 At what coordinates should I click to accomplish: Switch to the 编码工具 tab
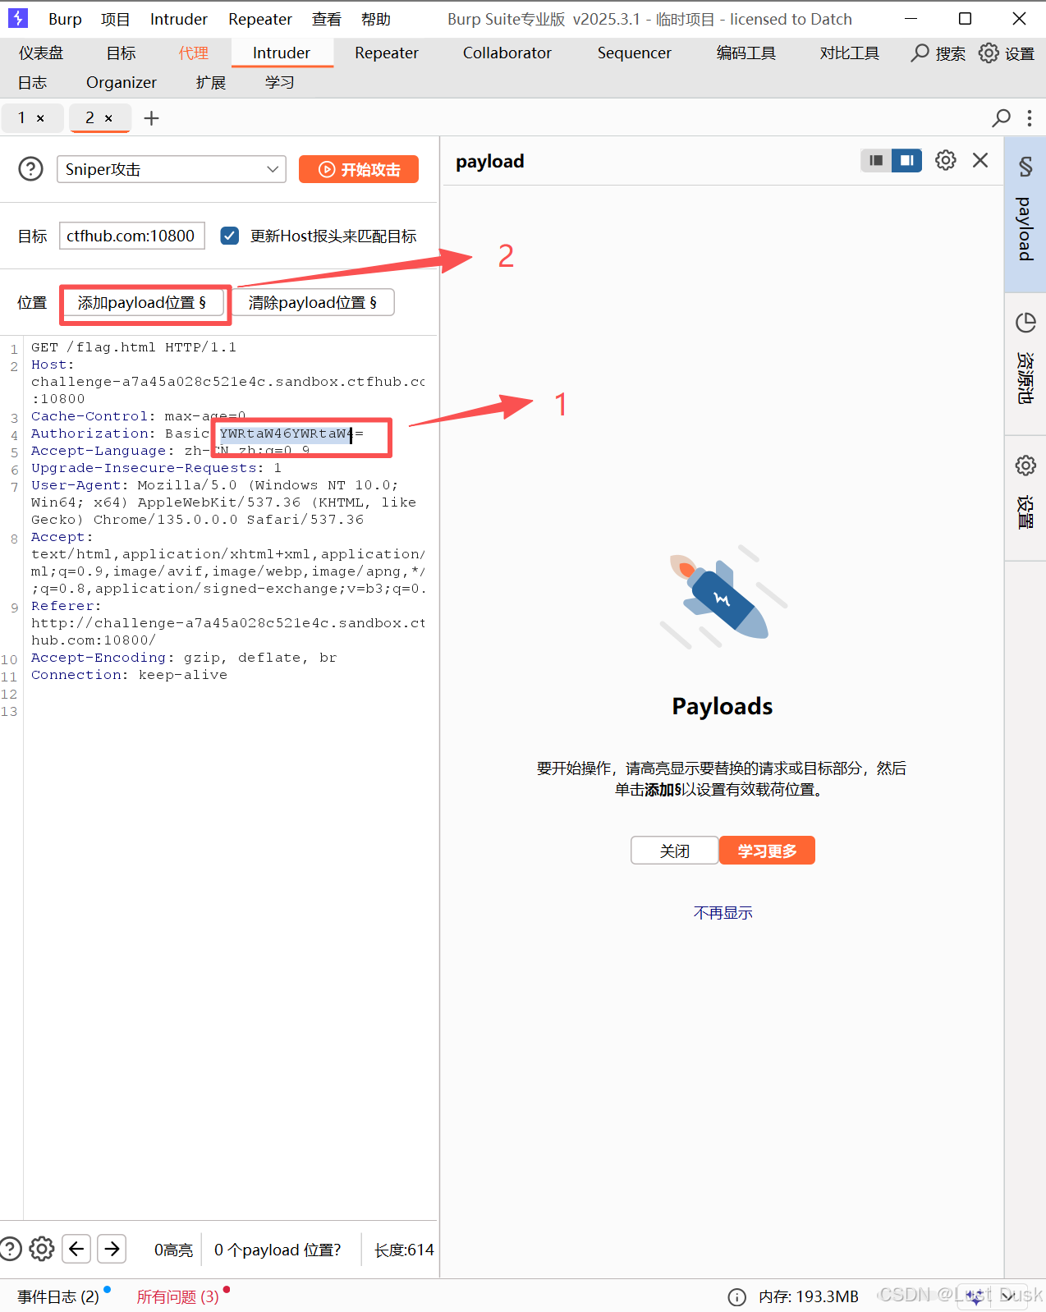point(746,53)
